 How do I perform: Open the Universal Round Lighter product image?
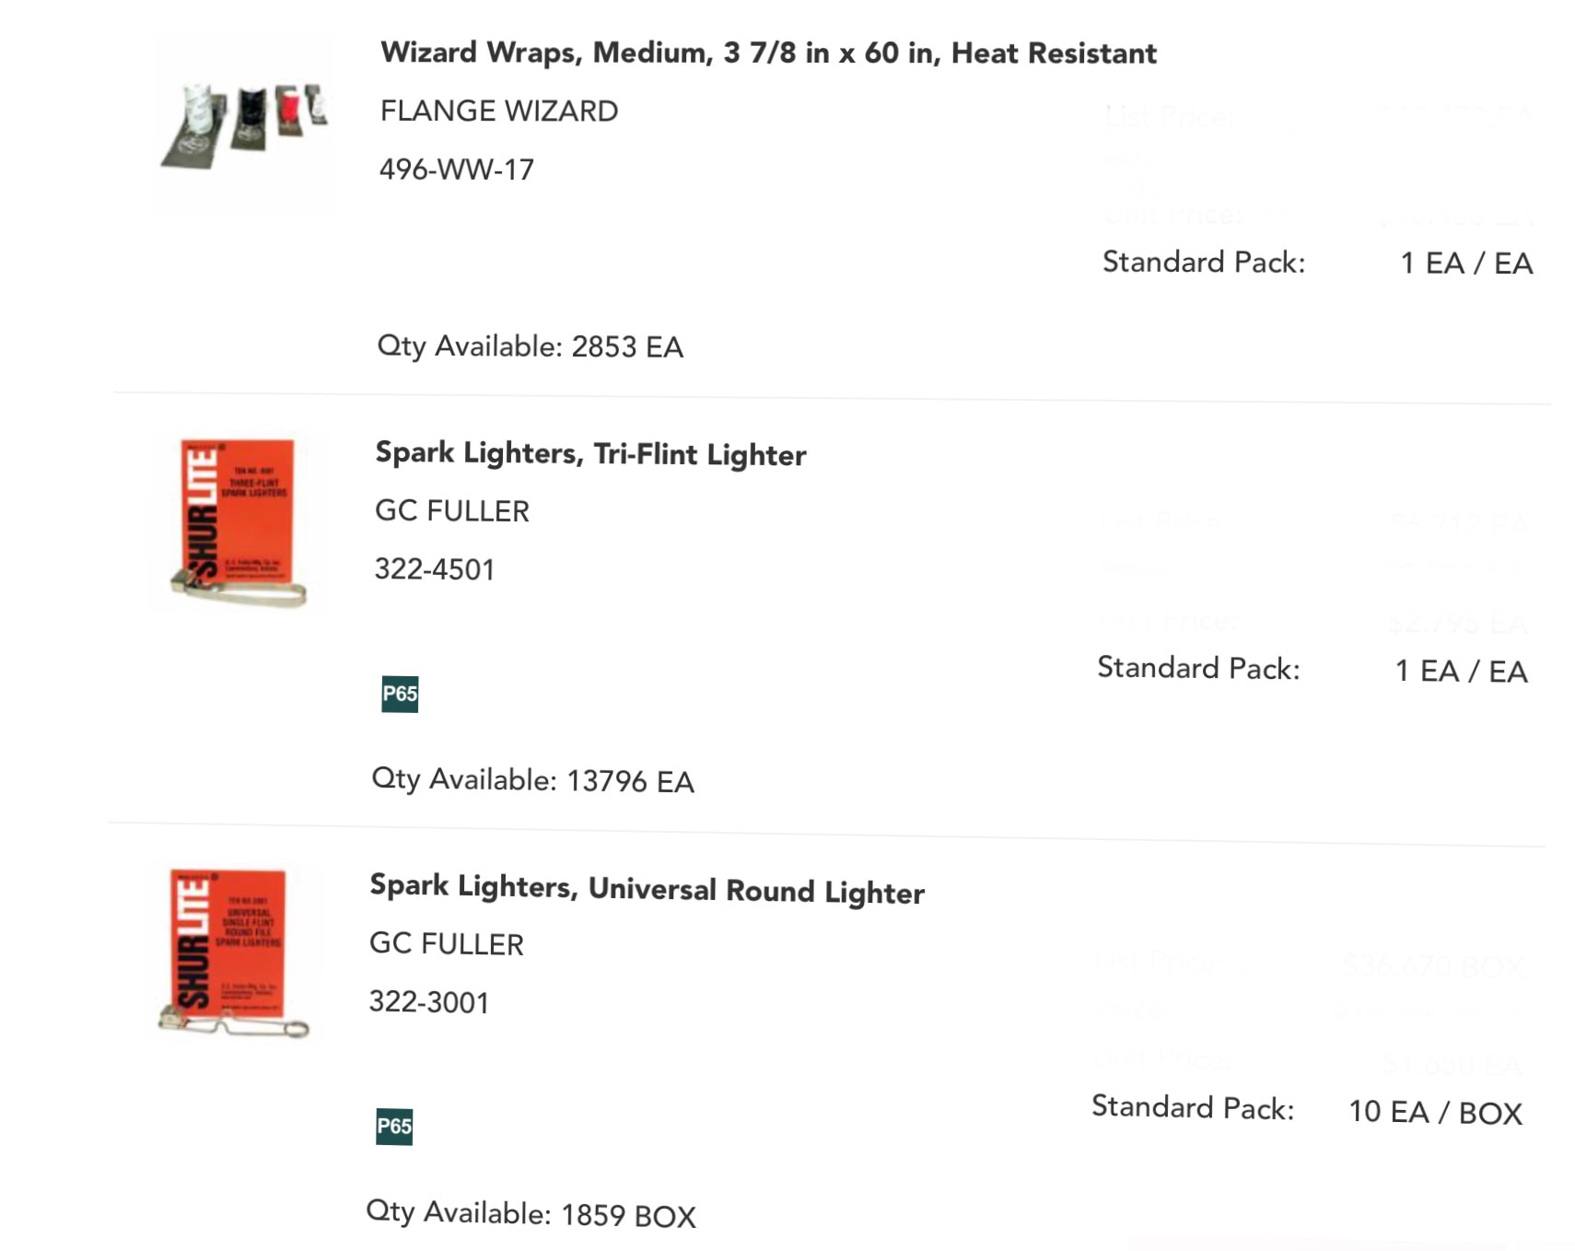(233, 953)
